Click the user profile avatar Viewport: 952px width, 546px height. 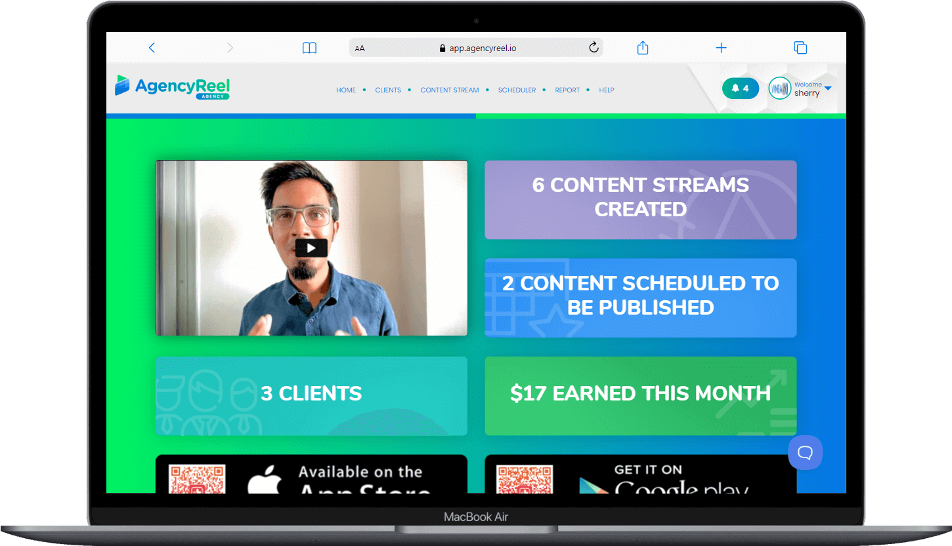coord(779,88)
